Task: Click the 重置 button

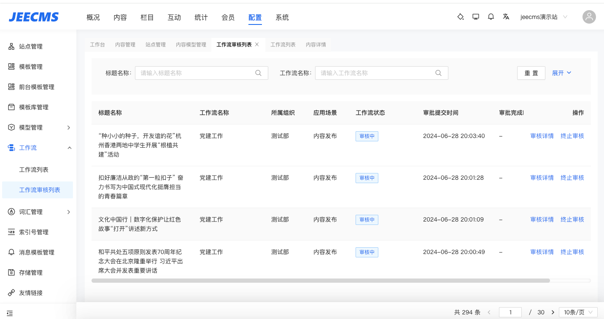Action: tap(531, 73)
